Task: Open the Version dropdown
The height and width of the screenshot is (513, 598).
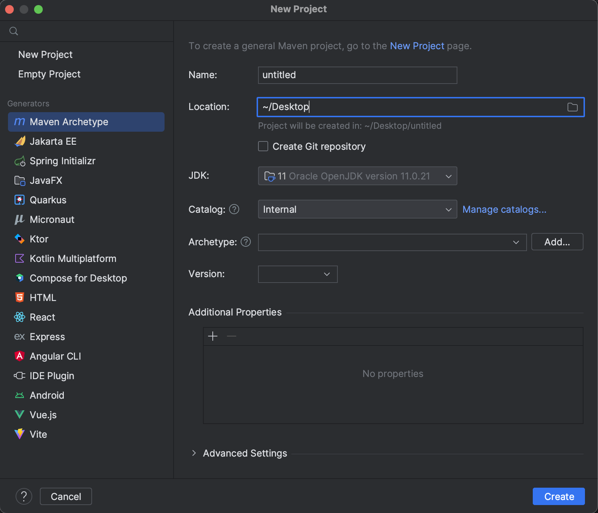Action: pyautogui.click(x=298, y=274)
